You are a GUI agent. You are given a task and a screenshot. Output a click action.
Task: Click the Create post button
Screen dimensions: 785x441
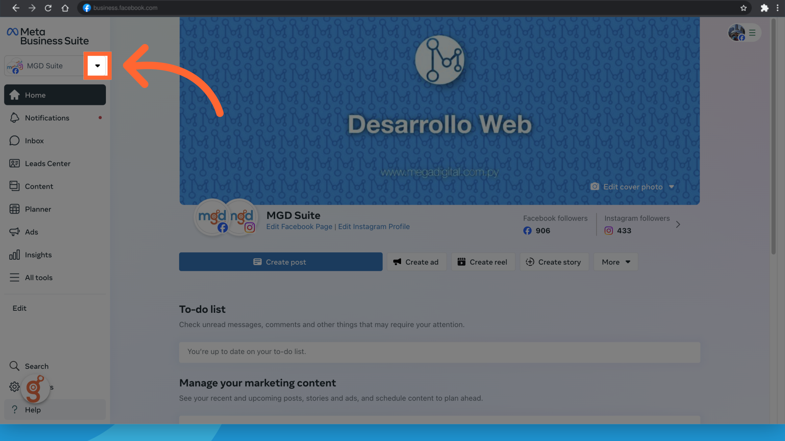tap(280, 262)
